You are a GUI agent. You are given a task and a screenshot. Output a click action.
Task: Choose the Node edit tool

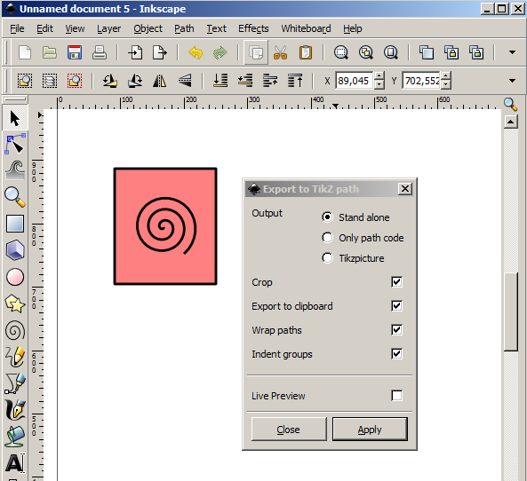click(15, 144)
